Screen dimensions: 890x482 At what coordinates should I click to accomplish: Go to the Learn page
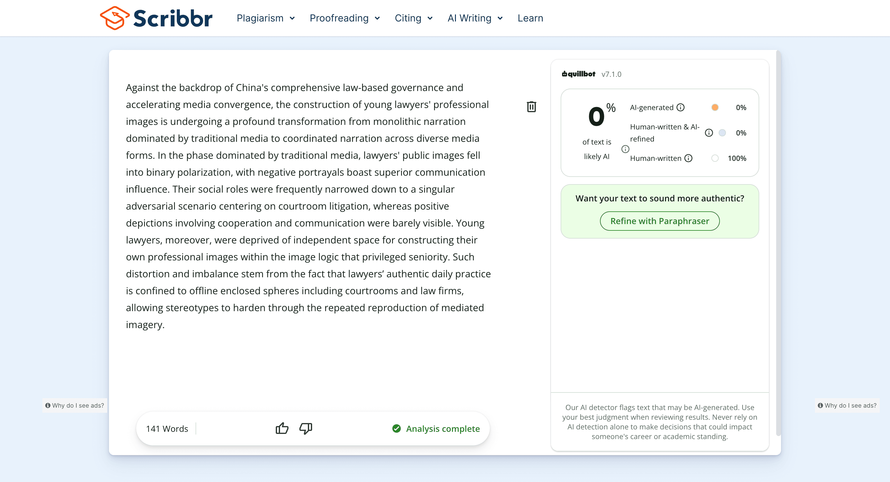530,18
